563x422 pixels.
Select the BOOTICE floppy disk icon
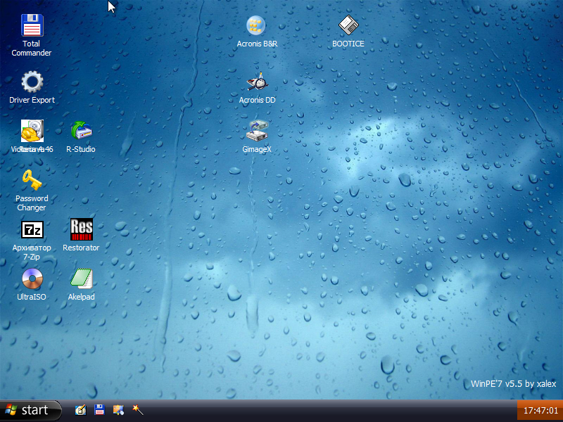click(x=348, y=25)
